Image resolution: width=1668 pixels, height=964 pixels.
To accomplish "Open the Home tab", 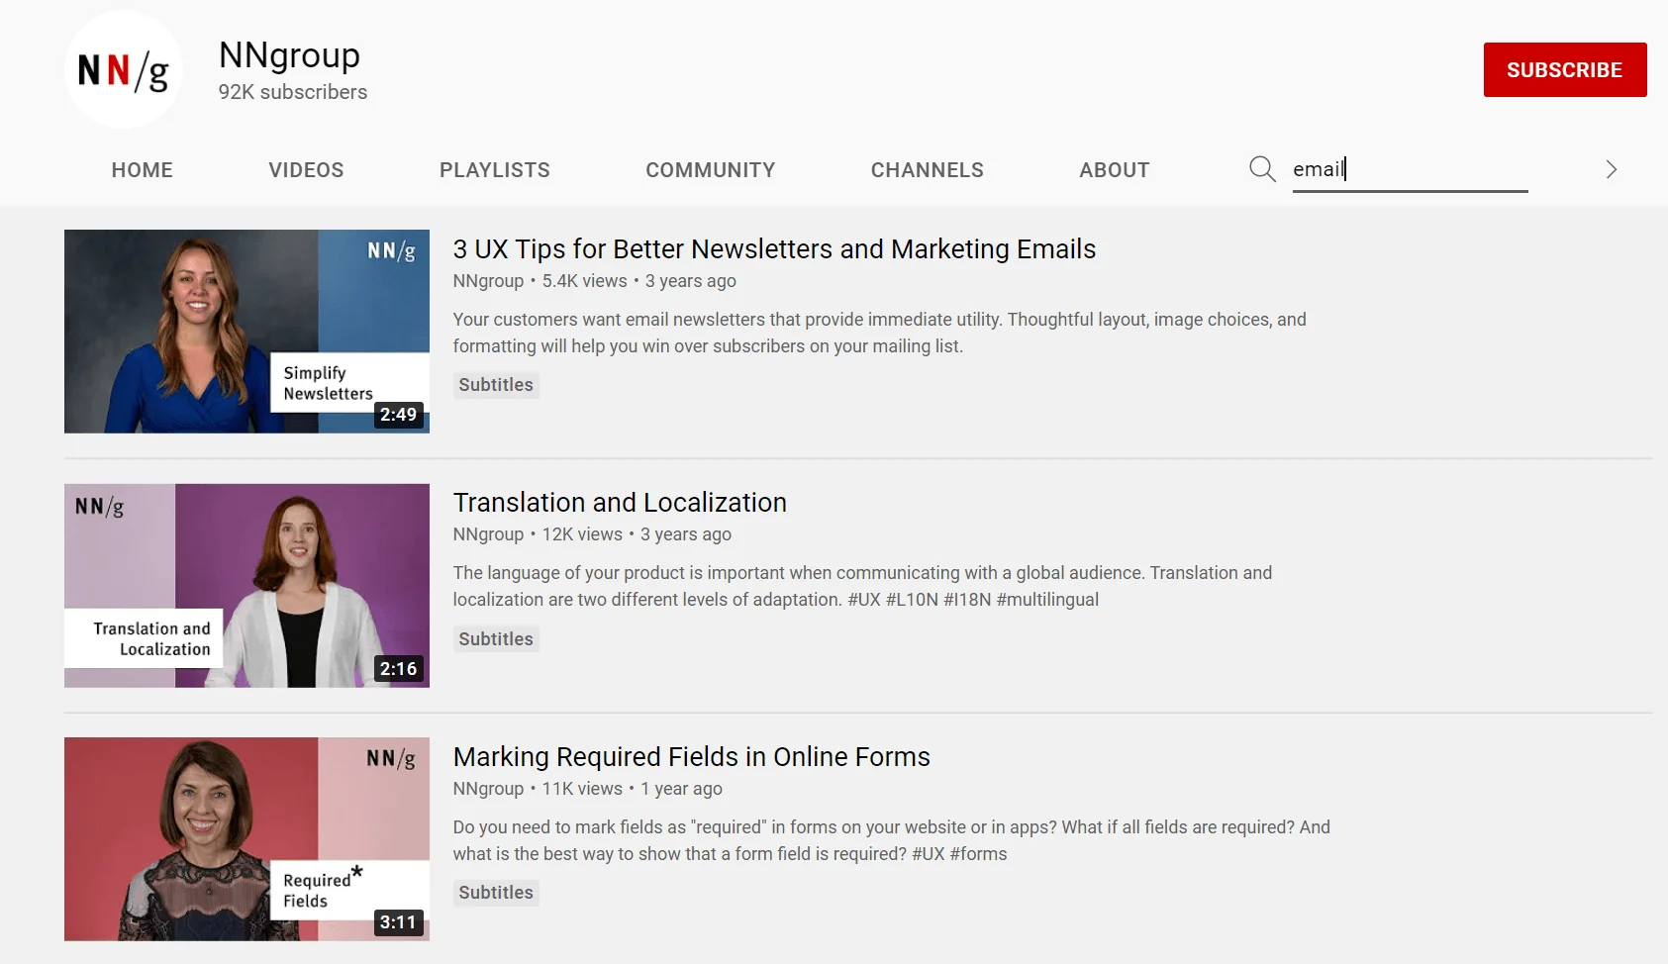I will click(x=143, y=170).
